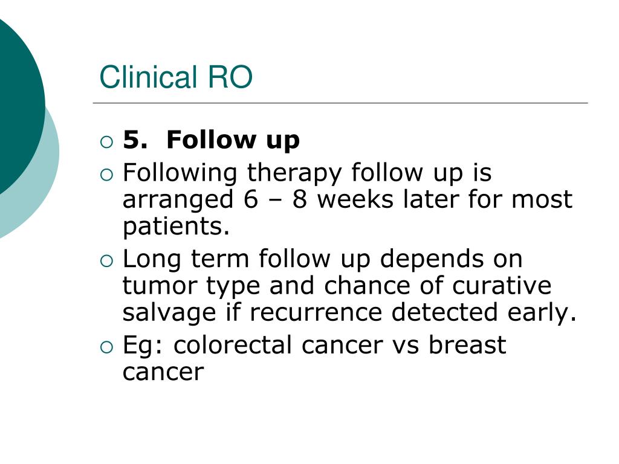Click the text 'tumor type and chance of curative'
Viewport: 619px width, 464px height.
pyautogui.click(x=337, y=285)
